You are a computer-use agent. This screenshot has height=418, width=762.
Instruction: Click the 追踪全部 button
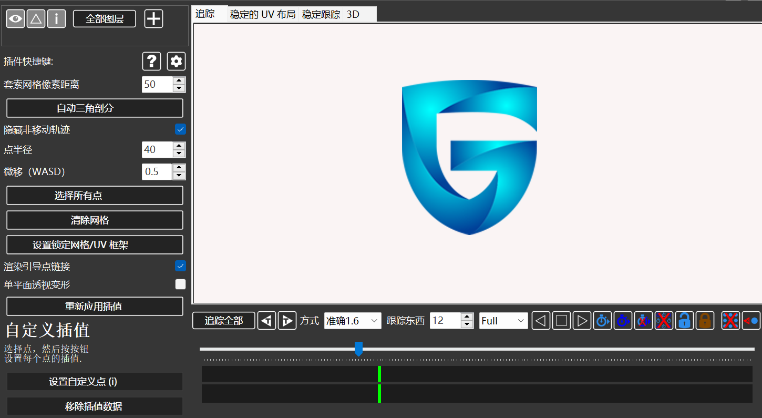tap(224, 321)
